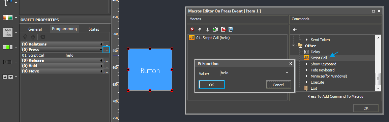Click the import macros icon with green arrow
389x122 pixels.
pos(215,30)
